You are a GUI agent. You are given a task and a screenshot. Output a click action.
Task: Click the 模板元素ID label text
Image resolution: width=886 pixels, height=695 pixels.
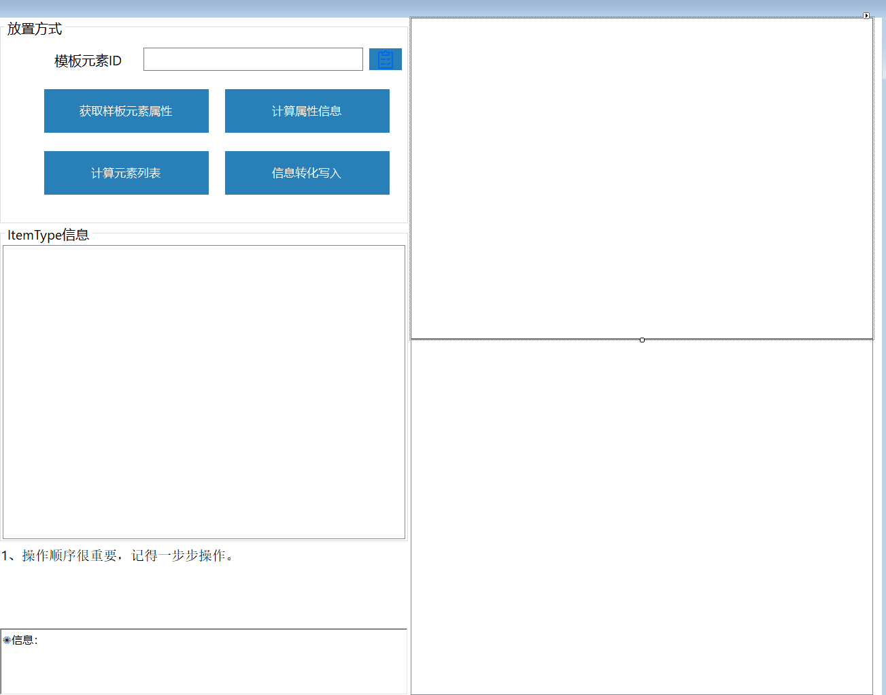pos(88,61)
